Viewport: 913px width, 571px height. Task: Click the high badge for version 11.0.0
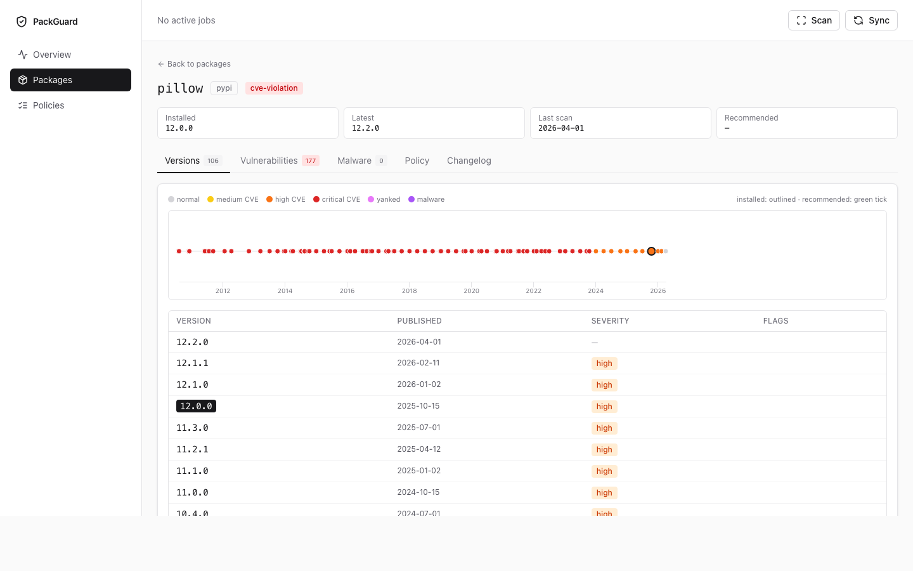click(604, 493)
